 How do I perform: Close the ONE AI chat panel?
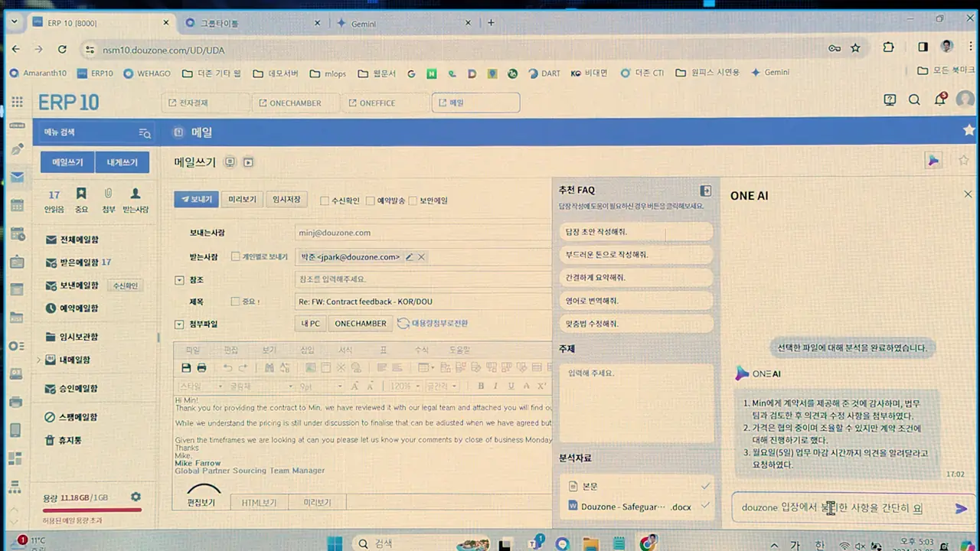coord(968,194)
